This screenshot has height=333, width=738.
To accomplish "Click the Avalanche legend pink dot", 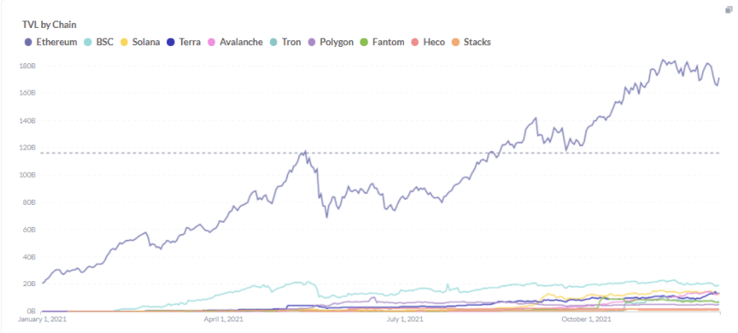I will [212, 41].
